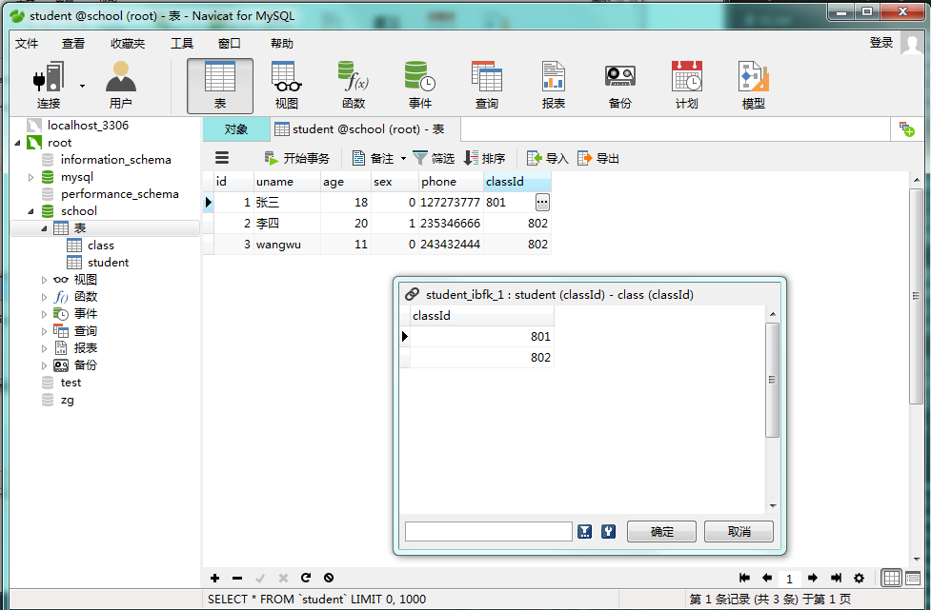Open the 查看 menu
The width and height of the screenshot is (931, 610).
73,43
